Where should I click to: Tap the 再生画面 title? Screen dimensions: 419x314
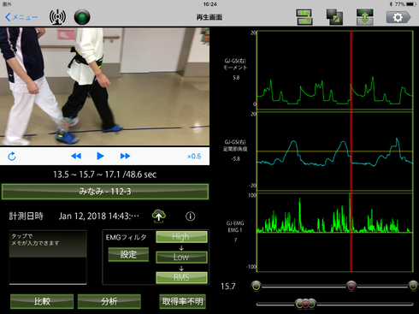click(x=209, y=17)
